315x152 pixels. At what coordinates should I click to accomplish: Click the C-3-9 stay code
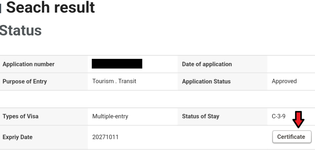[x=278, y=116]
